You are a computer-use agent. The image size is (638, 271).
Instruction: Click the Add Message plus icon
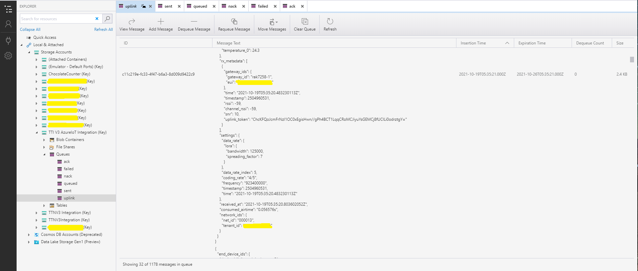tap(161, 22)
